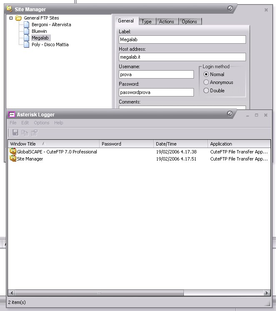
Task: Switch to the Type tab
Action: point(147,22)
